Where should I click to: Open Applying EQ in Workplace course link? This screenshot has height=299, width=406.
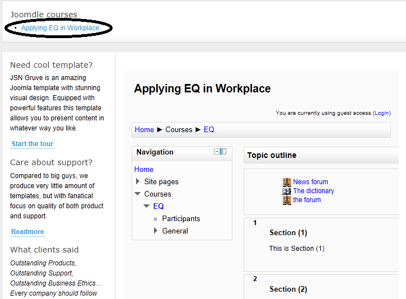pyautogui.click(x=60, y=28)
